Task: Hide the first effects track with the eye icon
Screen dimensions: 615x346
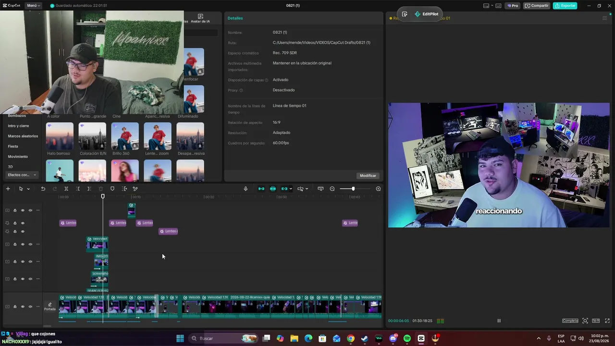Action: coord(23,223)
